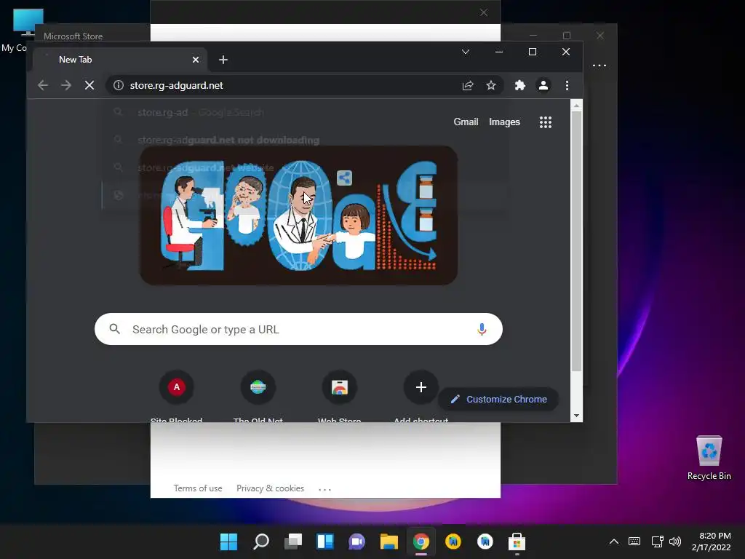Image resolution: width=745 pixels, height=559 pixels.
Task: Open Windows Start menu
Action: pos(228,542)
